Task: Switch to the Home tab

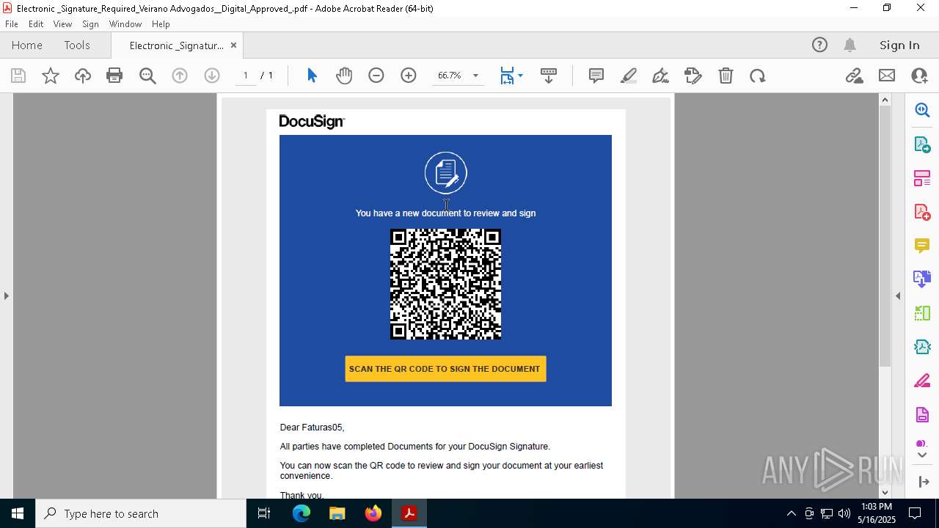Action: (x=27, y=45)
